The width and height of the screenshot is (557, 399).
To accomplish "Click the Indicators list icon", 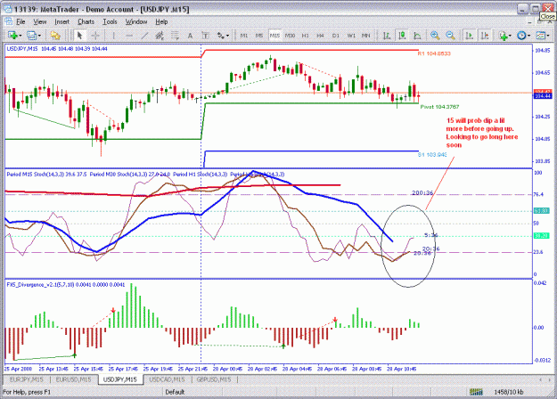I will pyautogui.click(x=503, y=36).
